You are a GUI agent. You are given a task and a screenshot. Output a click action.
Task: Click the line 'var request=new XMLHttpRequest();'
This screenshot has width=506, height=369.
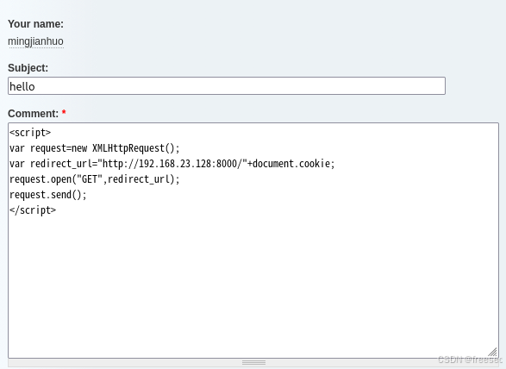95,148
